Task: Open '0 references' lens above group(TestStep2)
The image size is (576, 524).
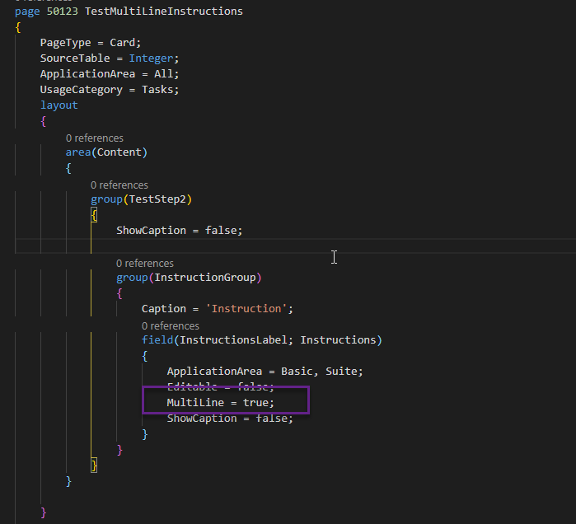Action: click(119, 185)
